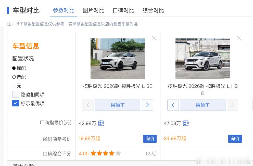Image resolution: width=253 pixels, height=166 pixels.
Task: Click the 配置状况 label
Action: point(23,59)
